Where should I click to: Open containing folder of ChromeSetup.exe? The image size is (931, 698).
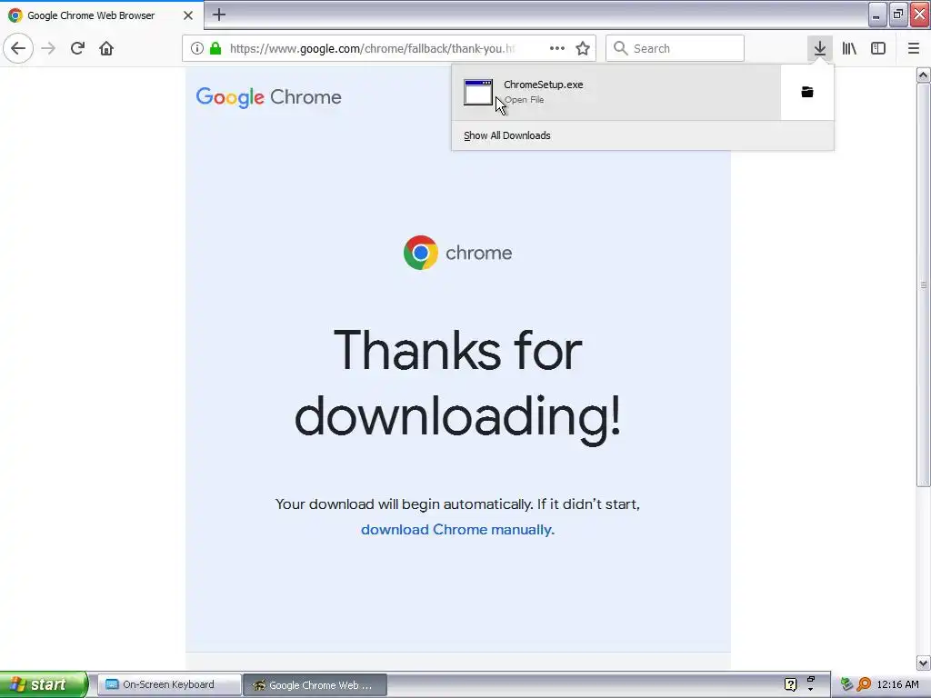pos(807,92)
